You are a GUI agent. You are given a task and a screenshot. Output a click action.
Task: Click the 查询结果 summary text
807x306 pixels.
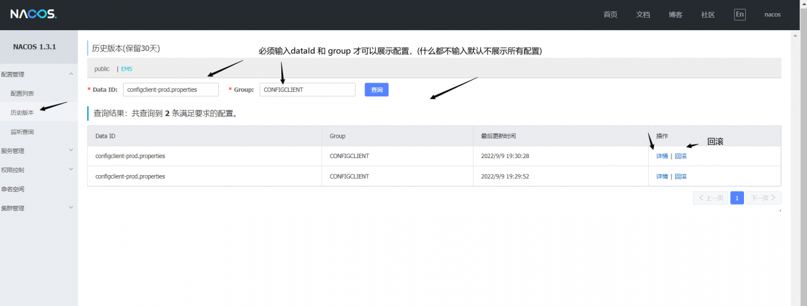click(165, 113)
